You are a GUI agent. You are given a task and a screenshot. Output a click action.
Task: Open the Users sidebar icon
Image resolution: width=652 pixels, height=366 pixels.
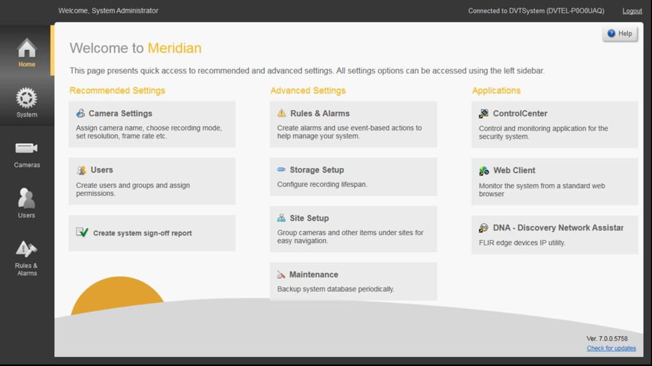27,198
